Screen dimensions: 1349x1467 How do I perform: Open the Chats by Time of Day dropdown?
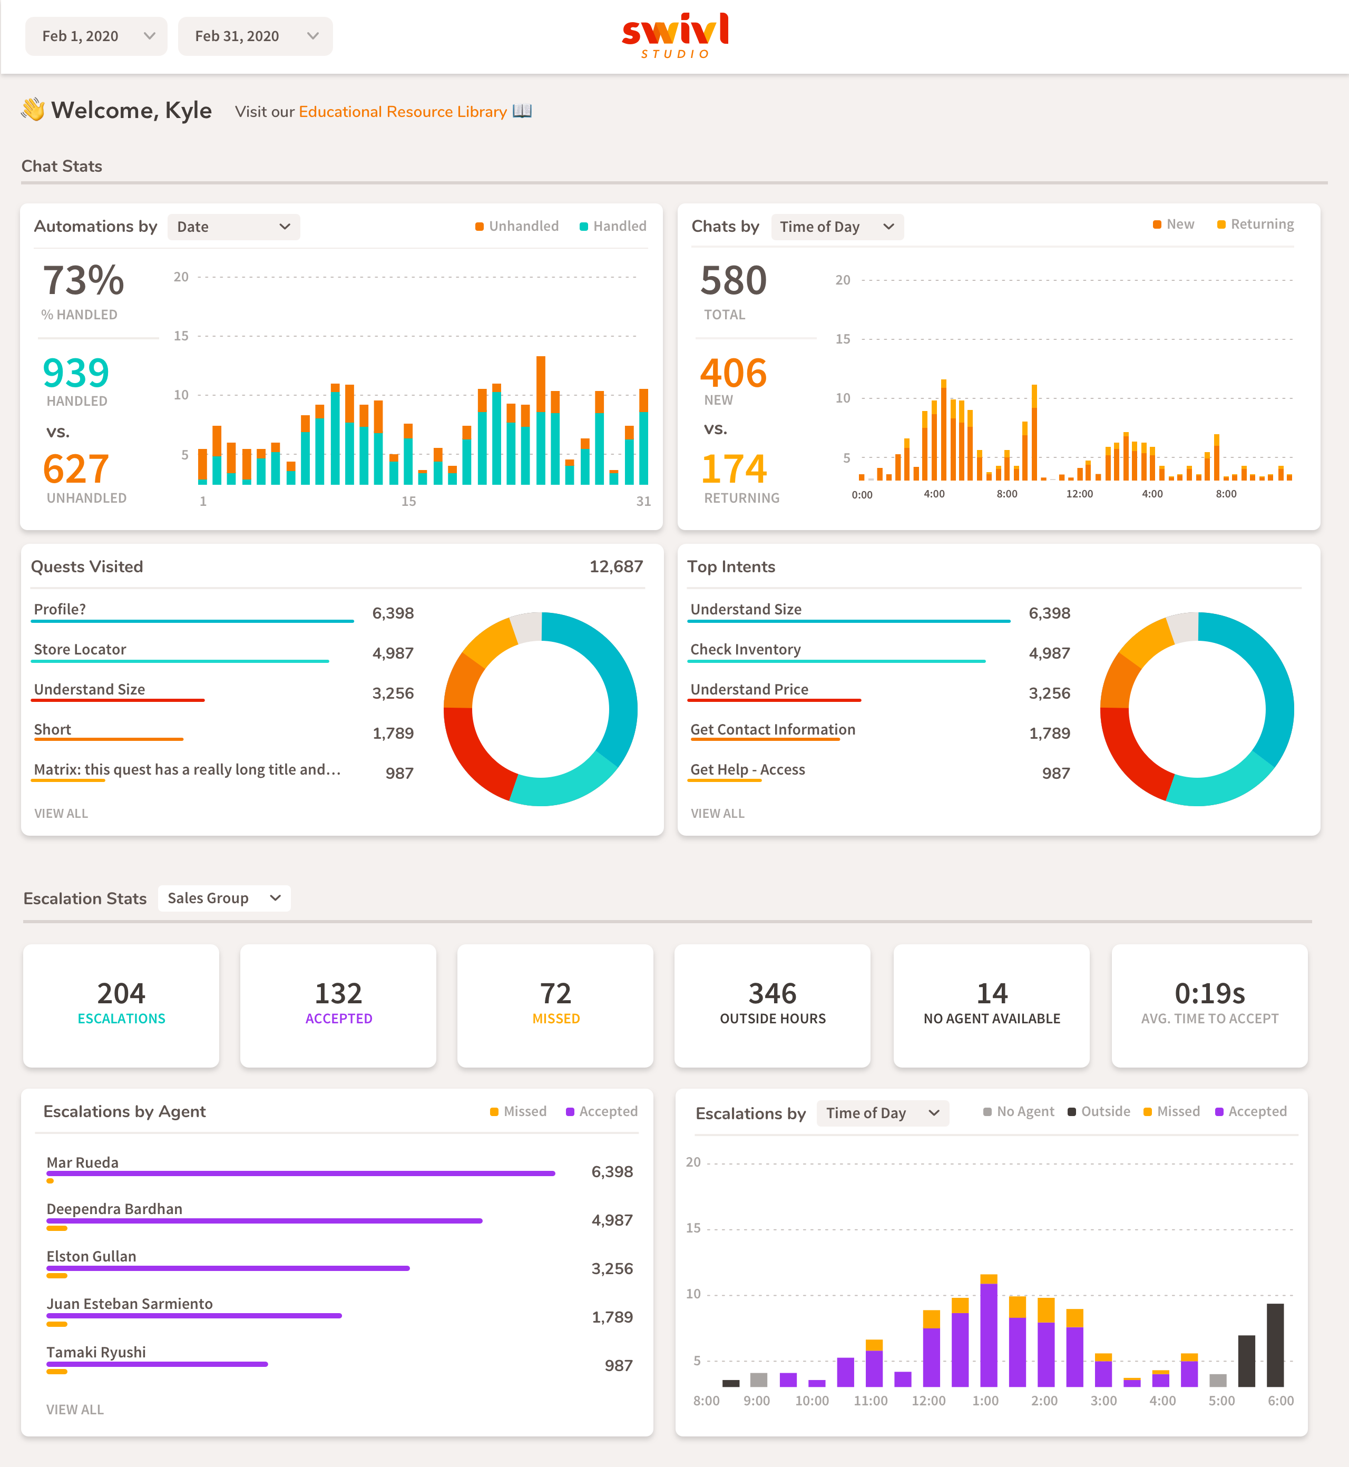tap(837, 226)
